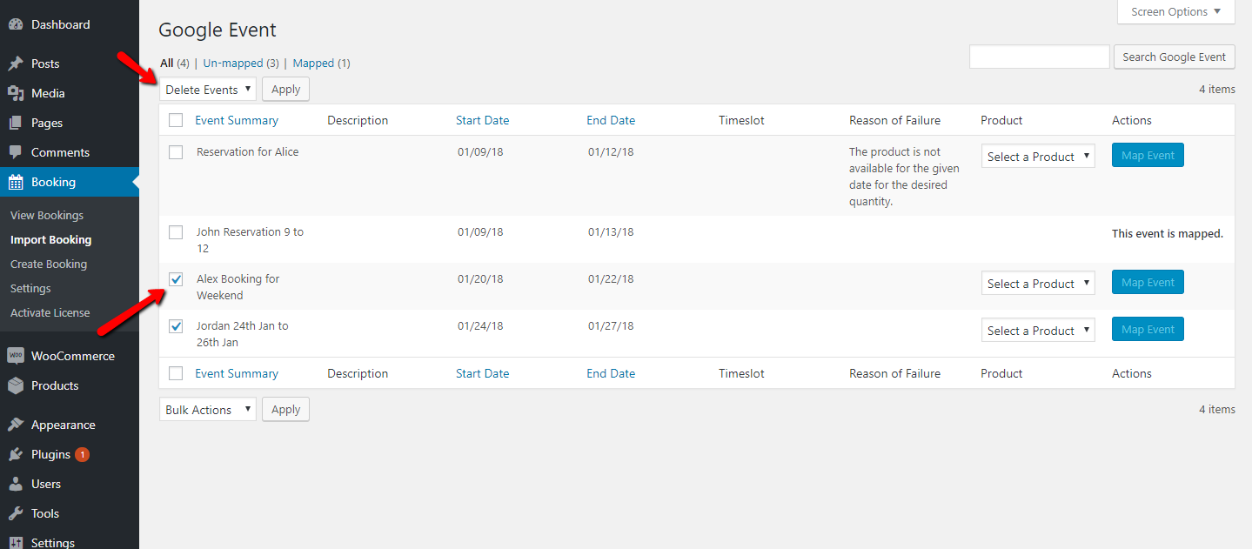Click the WooCommerce logo icon
Image resolution: width=1252 pixels, height=549 pixels.
coord(16,356)
